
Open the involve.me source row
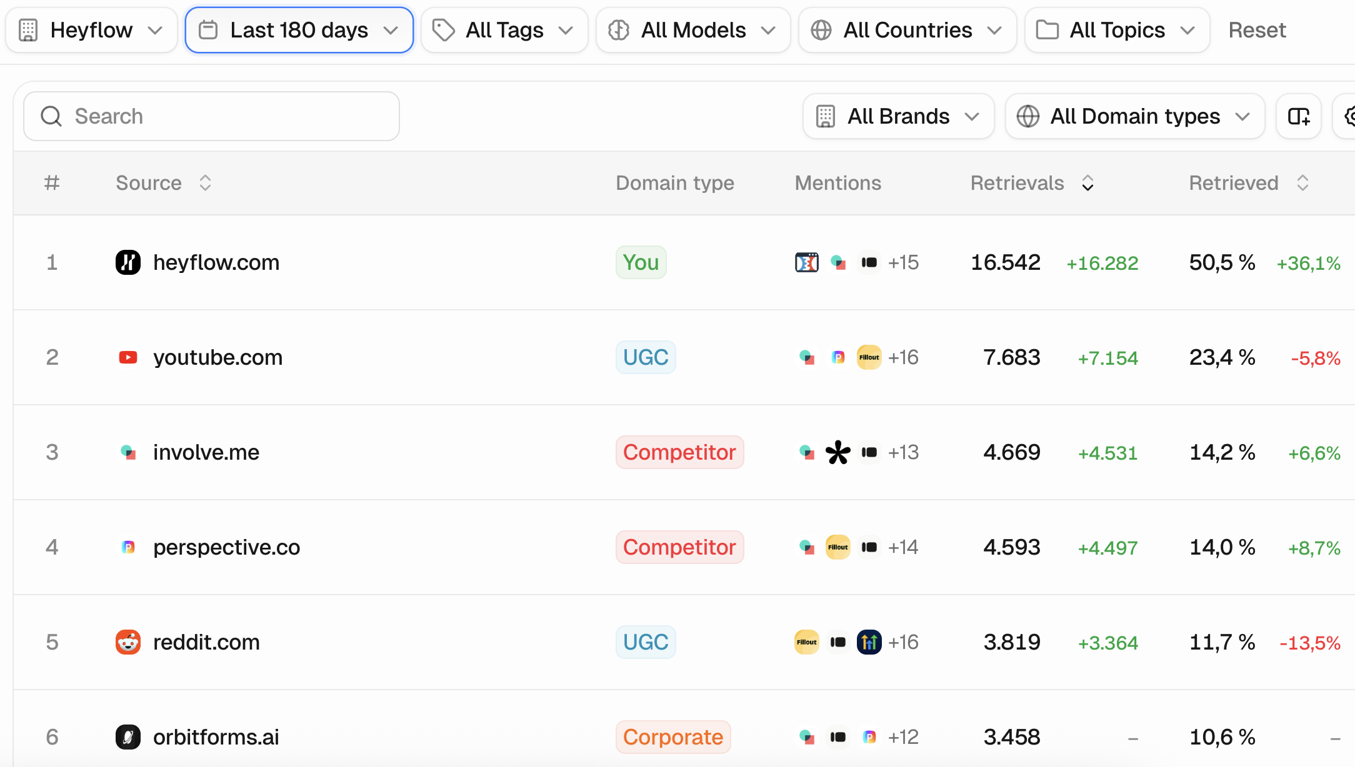click(206, 452)
